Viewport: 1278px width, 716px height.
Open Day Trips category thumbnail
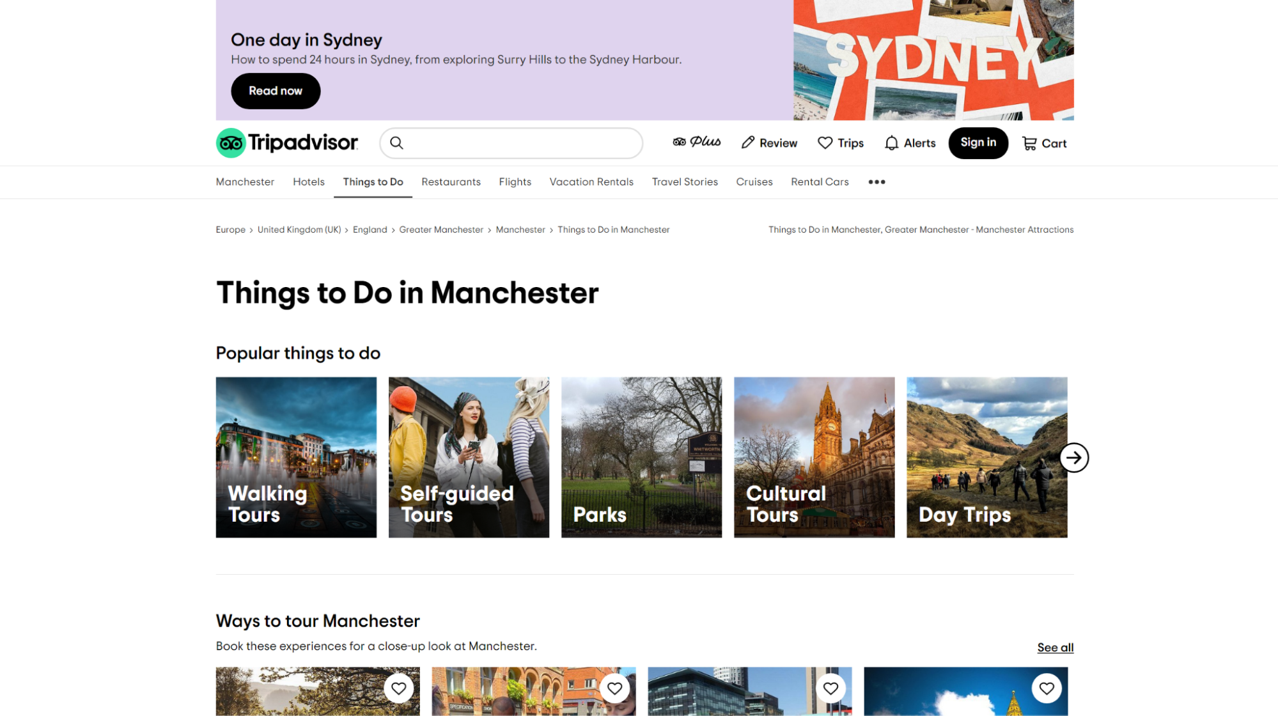click(986, 457)
